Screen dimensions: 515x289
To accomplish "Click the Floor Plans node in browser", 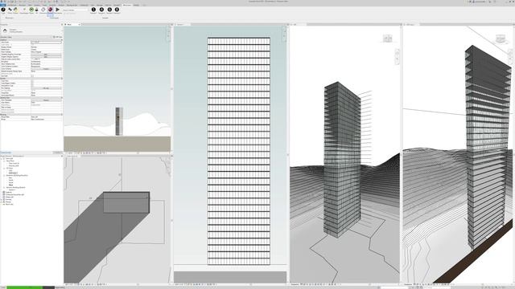I will tap(10, 161).
